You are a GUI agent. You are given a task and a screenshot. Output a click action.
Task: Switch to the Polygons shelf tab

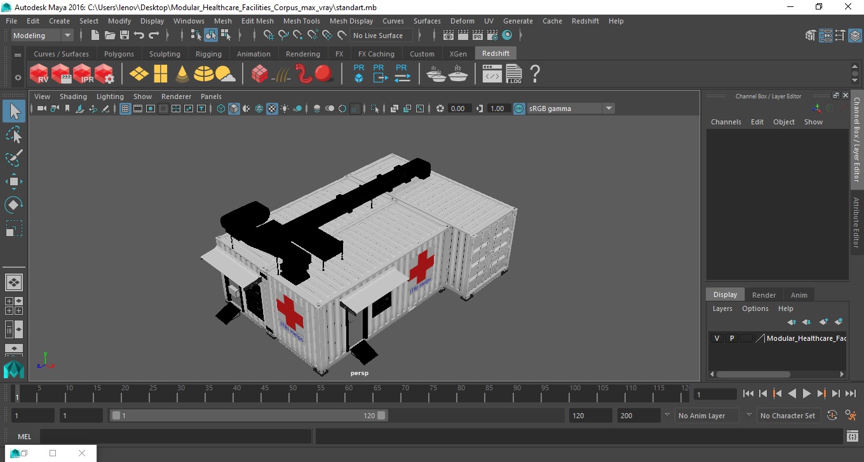119,54
